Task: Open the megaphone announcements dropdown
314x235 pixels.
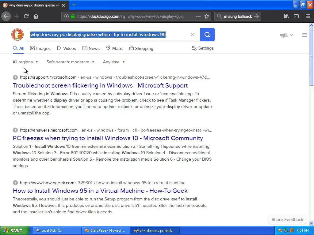Action: coord(286,35)
